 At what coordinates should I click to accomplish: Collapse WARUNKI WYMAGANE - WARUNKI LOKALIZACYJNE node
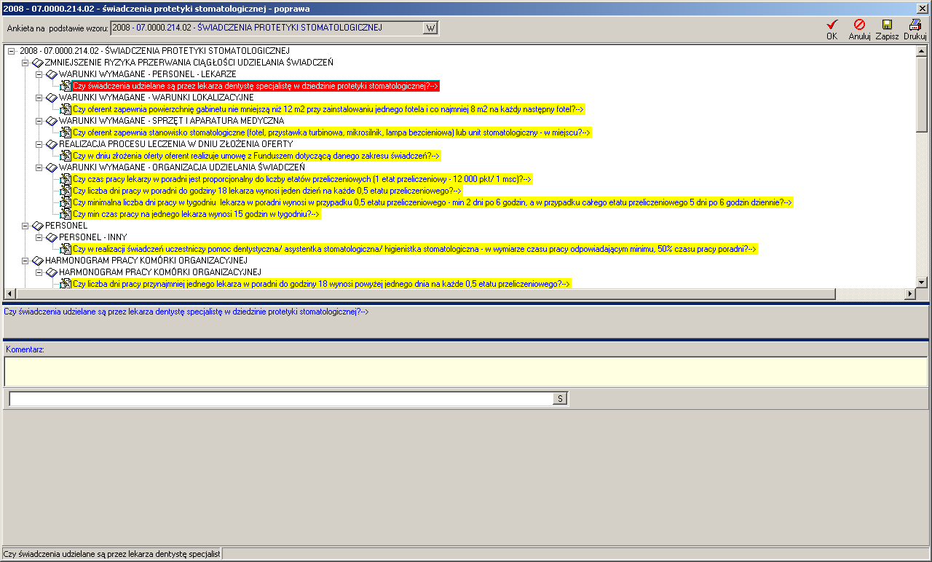[x=39, y=98]
